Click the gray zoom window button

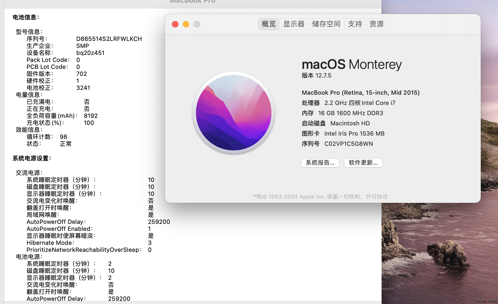[x=197, y=24]
